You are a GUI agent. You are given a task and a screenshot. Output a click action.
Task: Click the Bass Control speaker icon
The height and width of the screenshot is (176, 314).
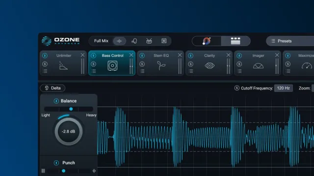pyautogui.click(x=112, y=66)
